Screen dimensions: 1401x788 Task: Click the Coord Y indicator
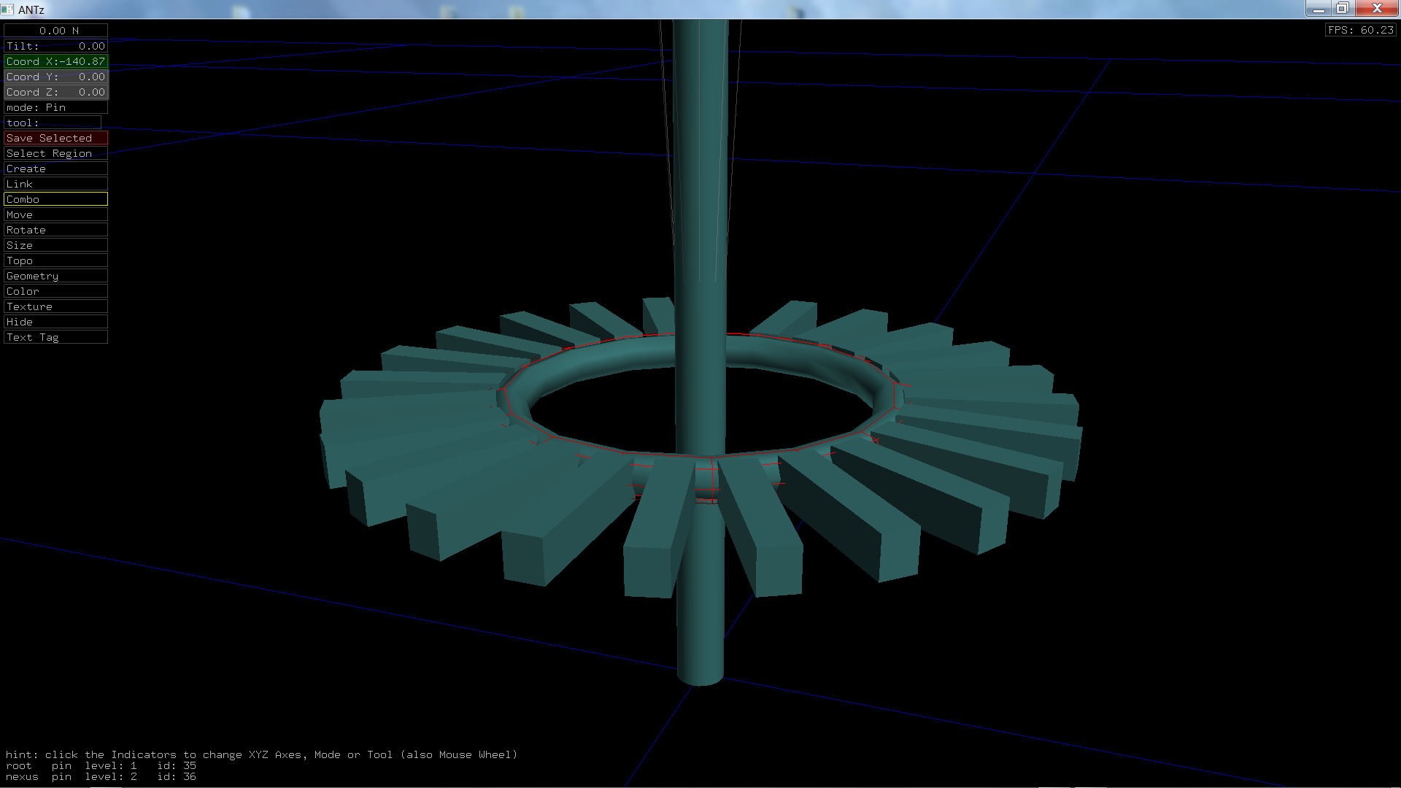pyautogui.click(x=55, y=77)
